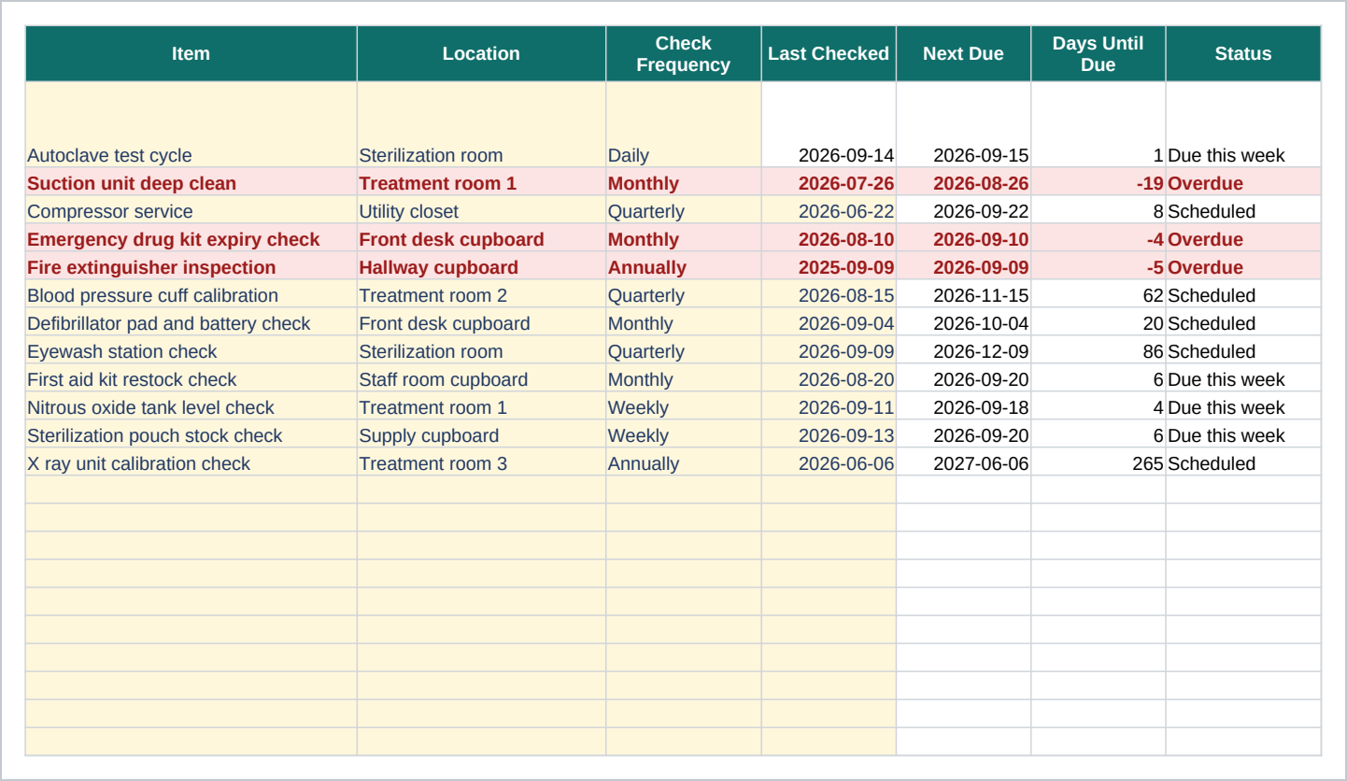Click last checked date 2025-09-09
Screen dimensions: 1347x781
tap(829, 266)
